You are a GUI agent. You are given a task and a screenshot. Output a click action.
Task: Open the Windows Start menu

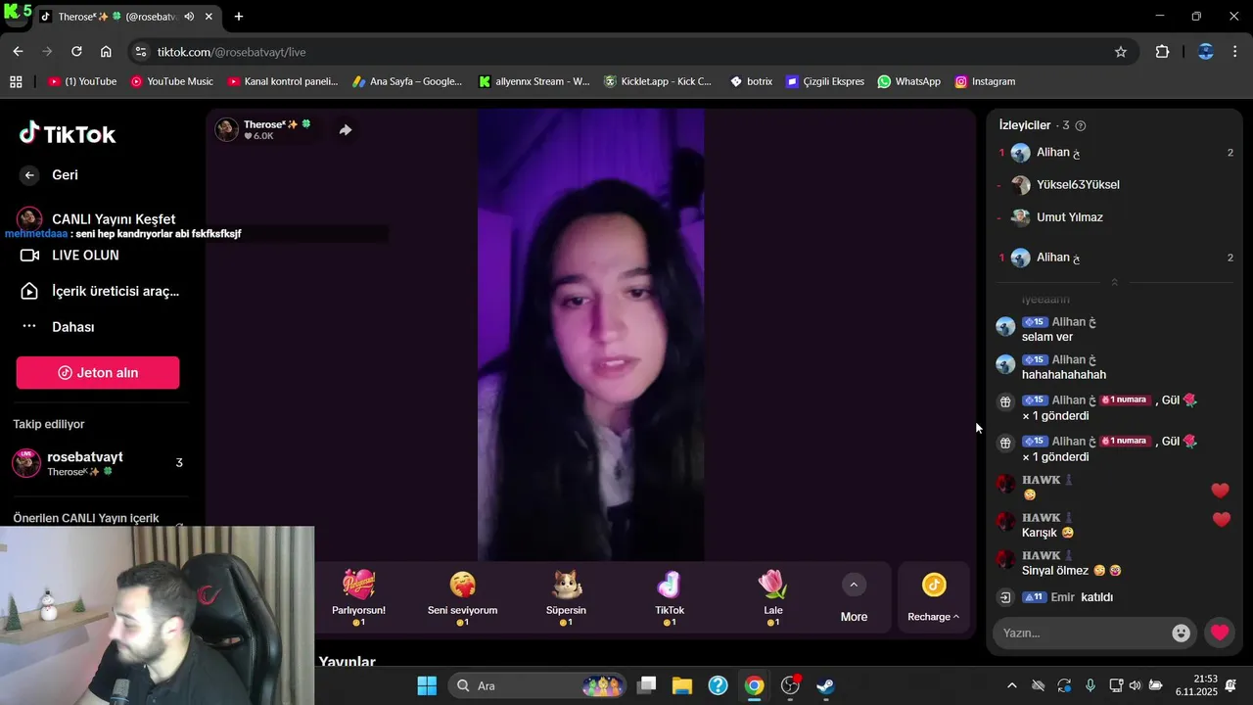427,685
